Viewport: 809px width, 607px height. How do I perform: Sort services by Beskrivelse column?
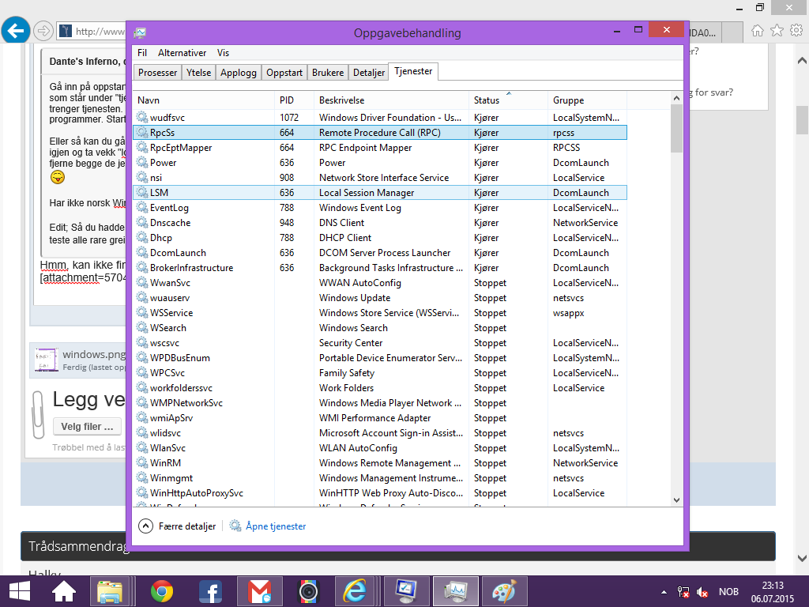(x=392, y=100)
